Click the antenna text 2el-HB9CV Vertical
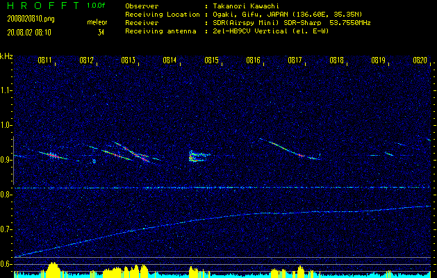 point(250,31)
